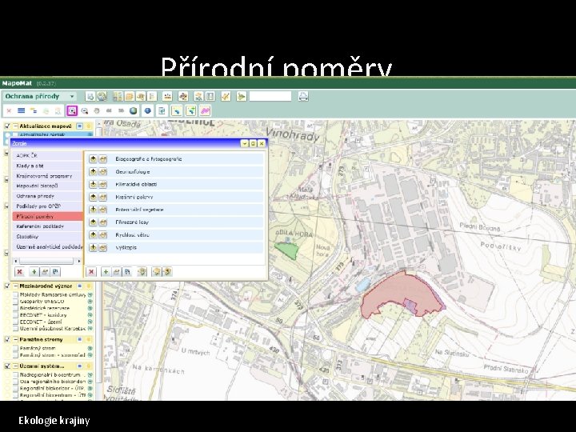Collapse the Aktualizace mapová group

(x=16, y=126)
